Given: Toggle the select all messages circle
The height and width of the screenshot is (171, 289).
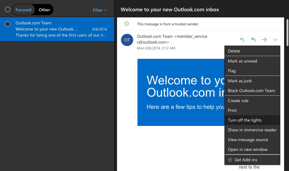Looking at the screenshot, I should pos(8,9).
